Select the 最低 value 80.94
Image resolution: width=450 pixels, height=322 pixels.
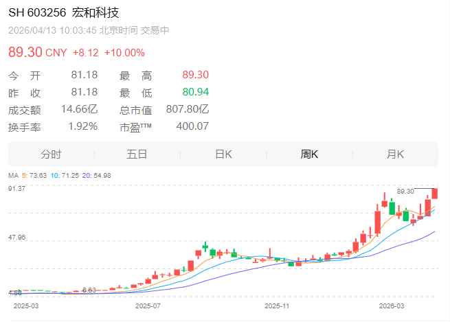point(195,93)
